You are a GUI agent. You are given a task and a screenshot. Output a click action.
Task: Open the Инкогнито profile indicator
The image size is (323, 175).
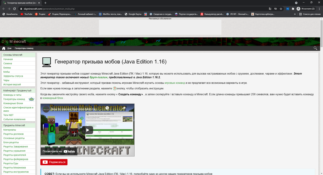point(306,9)
